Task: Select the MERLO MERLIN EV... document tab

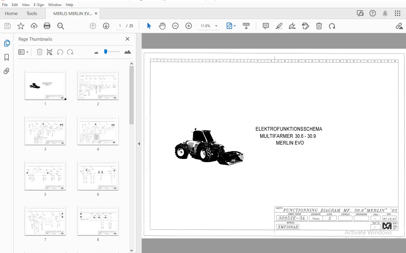Action: 73,14
